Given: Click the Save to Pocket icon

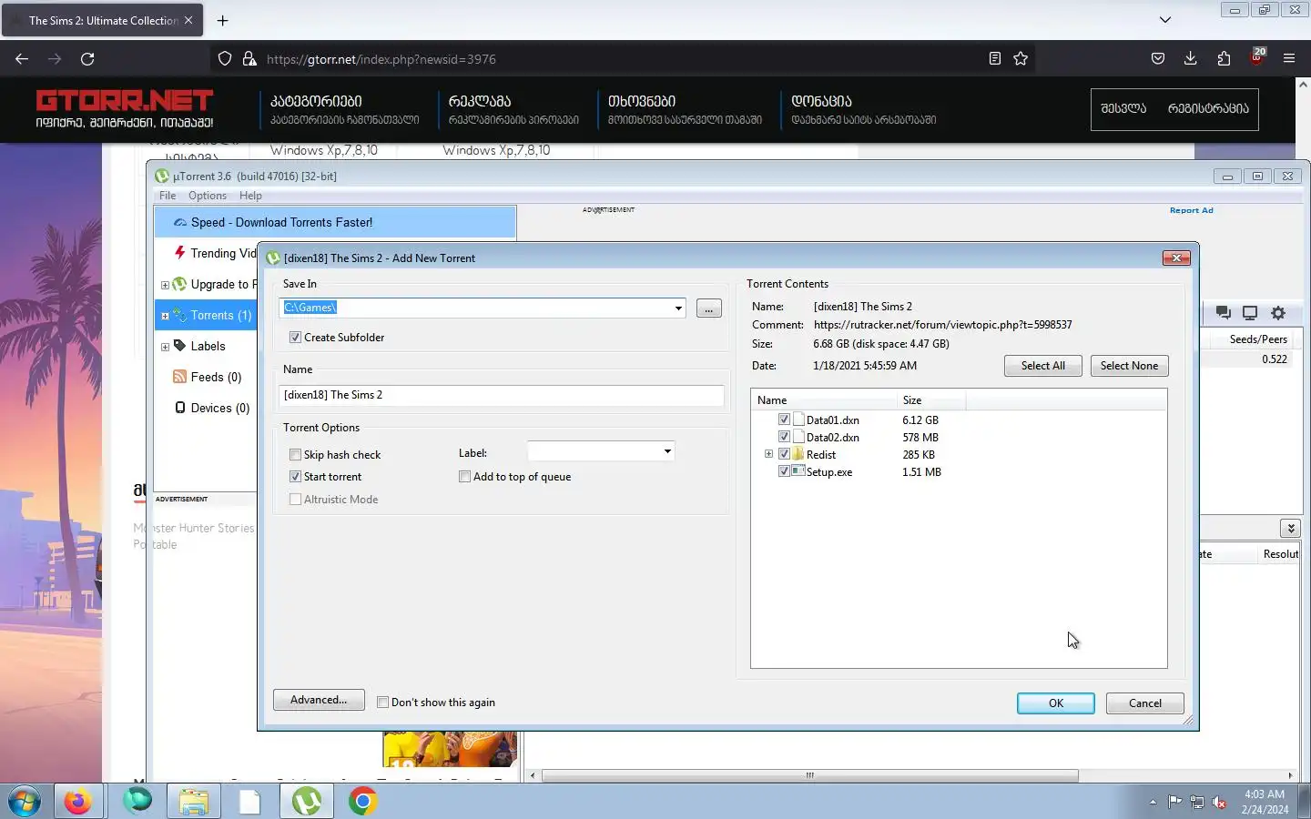Looking at the screenshot, I should [x=1158, y=59].
